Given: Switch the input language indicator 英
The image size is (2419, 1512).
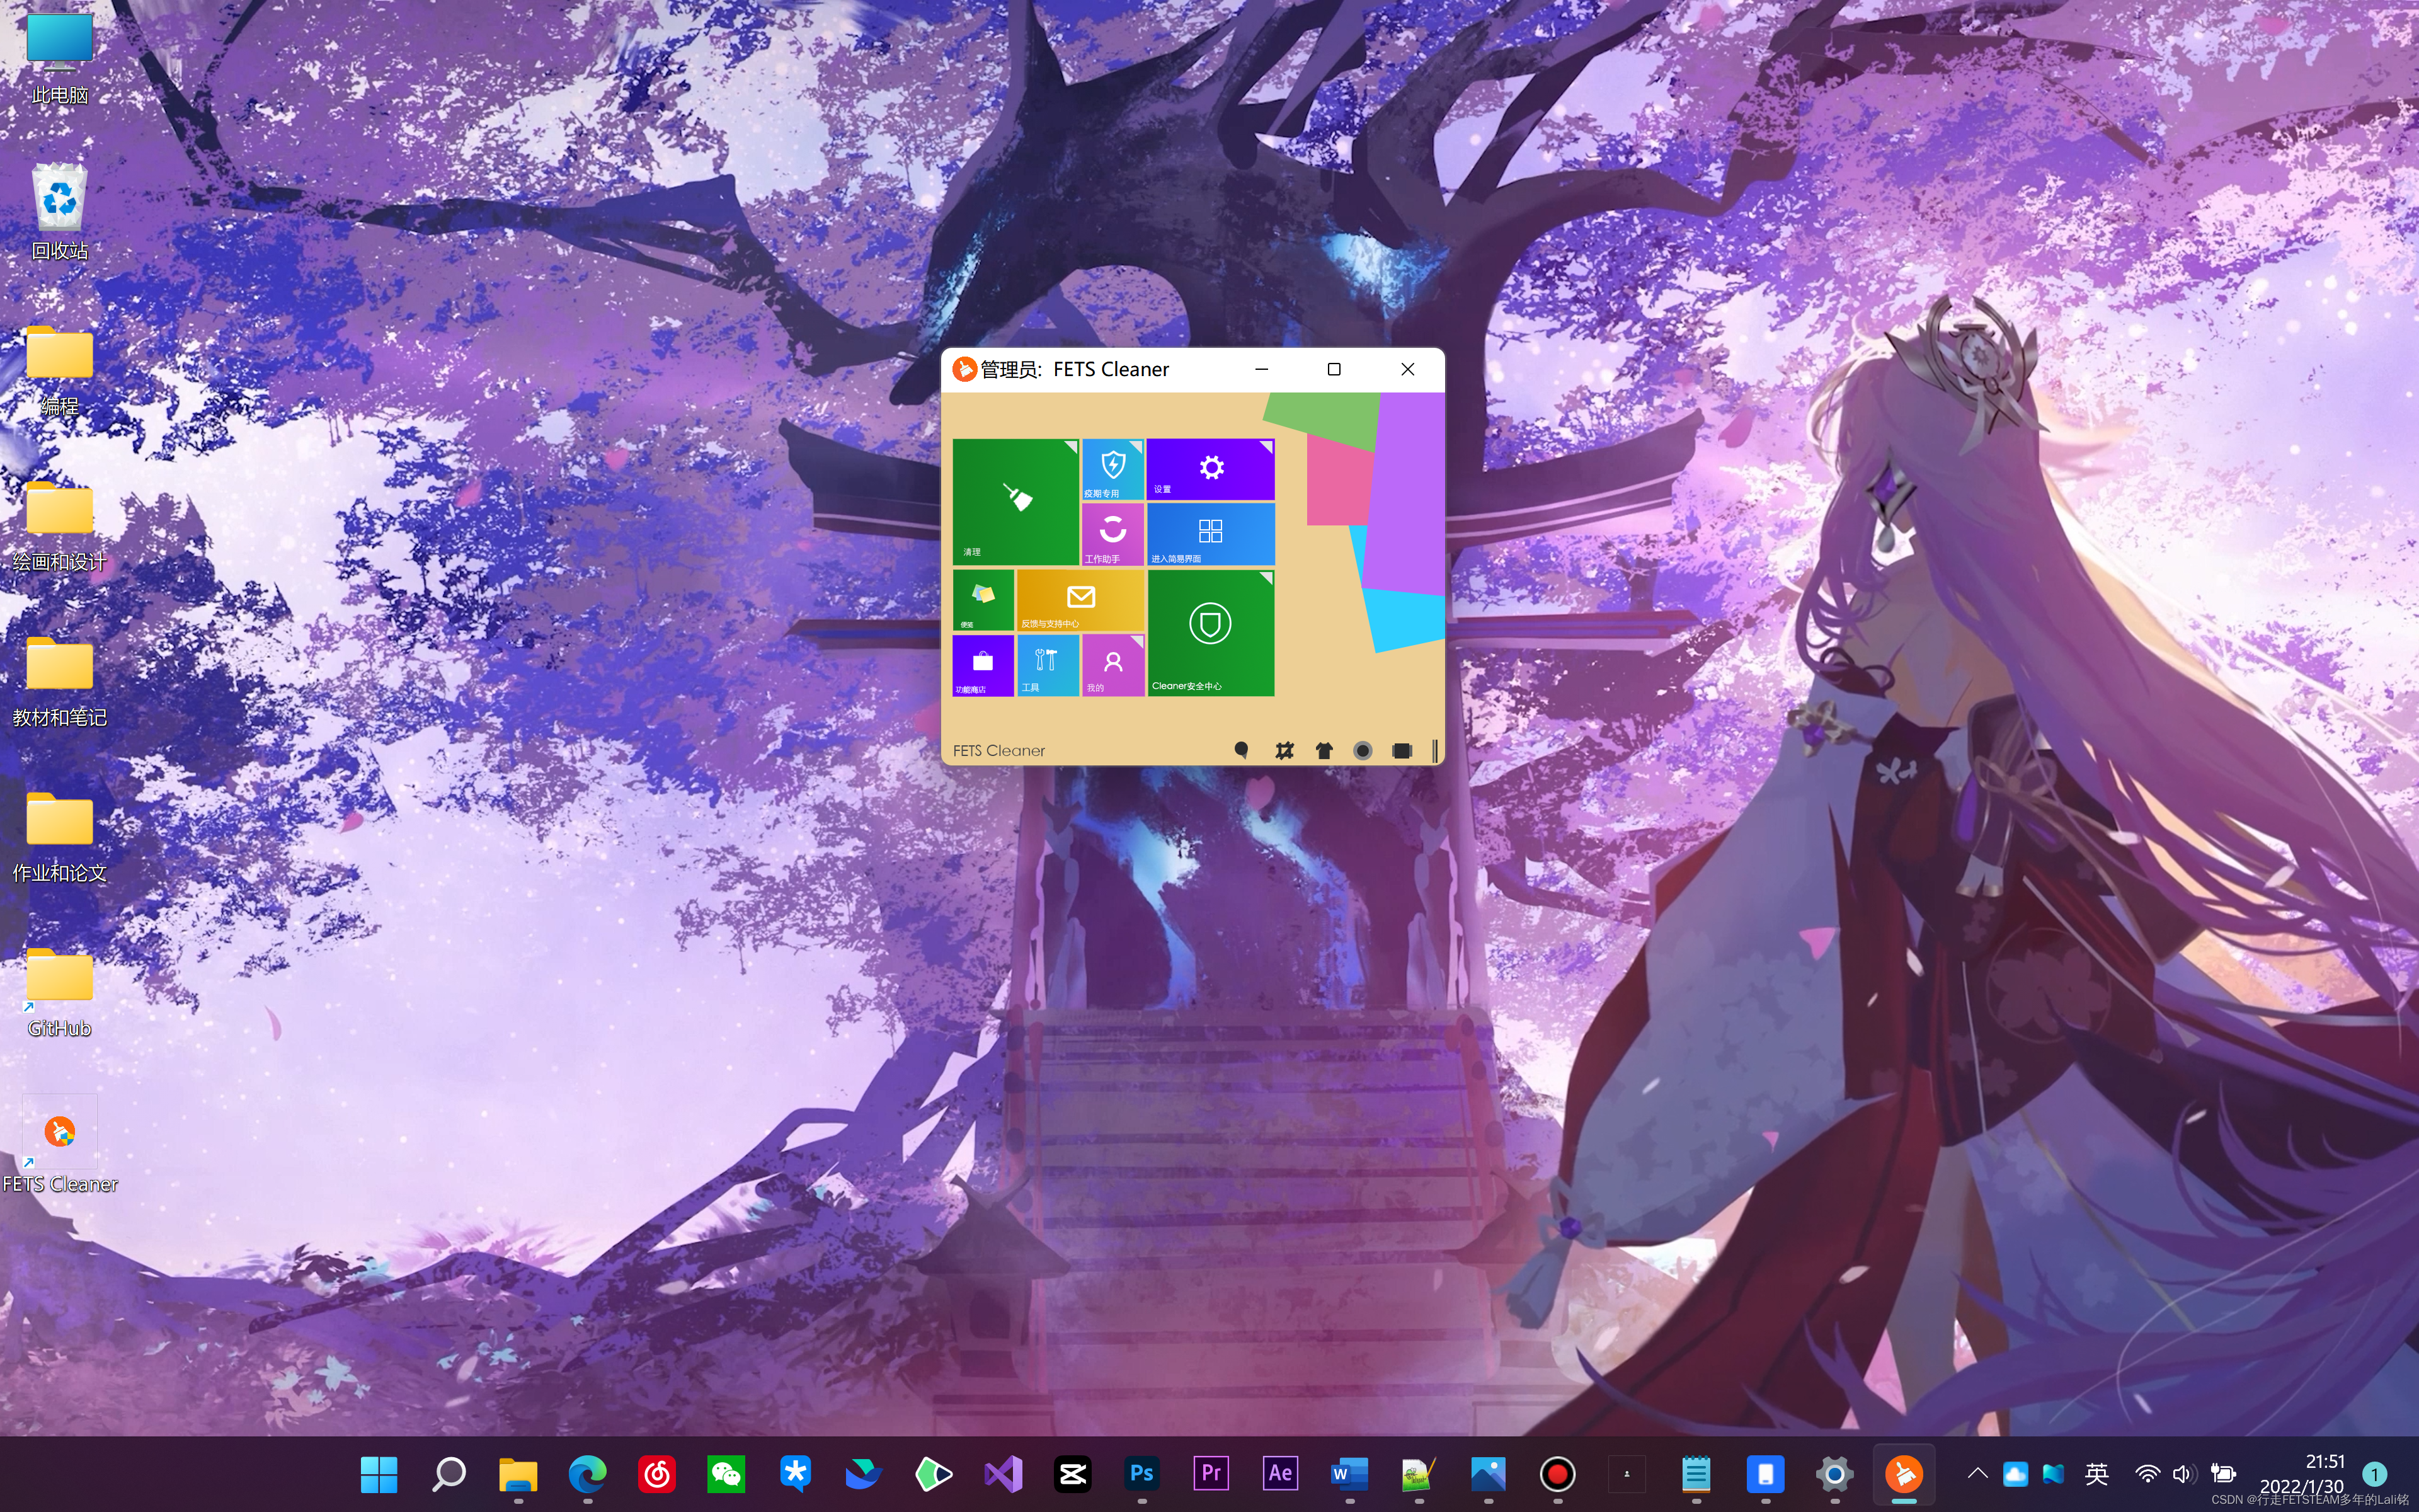Looking at the screenshot, I should [x=2096, y=1473].
